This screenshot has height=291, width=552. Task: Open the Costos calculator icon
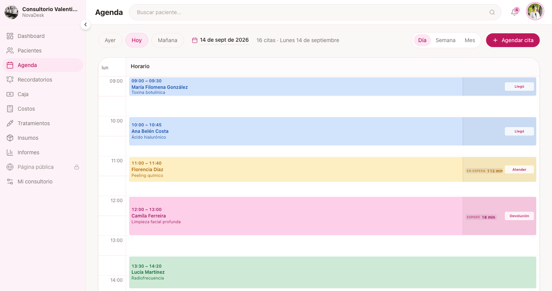[10, 109]
